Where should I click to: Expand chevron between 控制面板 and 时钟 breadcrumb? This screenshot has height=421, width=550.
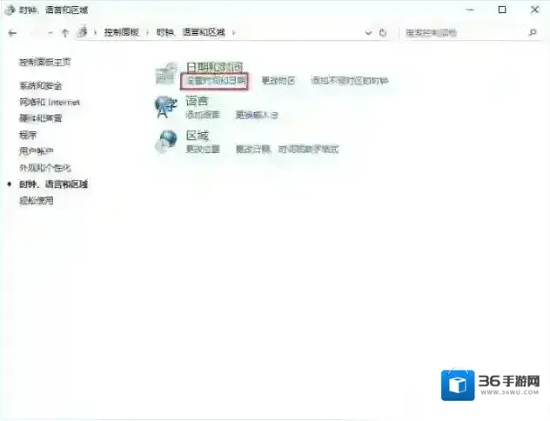click(147, 32)
